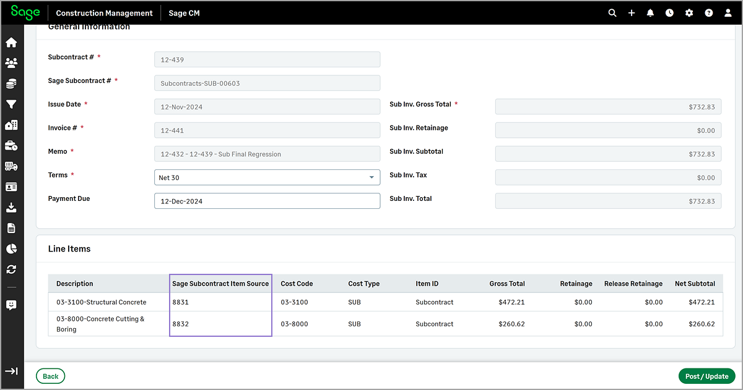Open the coins stack icon in sidebar
743x390 pixels.
[x=11, y=84]
